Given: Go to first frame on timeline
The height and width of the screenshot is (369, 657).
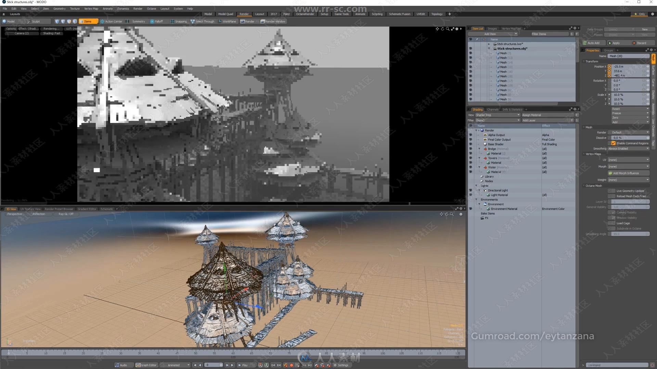Looking at the screenshot, I should (195, 365).
